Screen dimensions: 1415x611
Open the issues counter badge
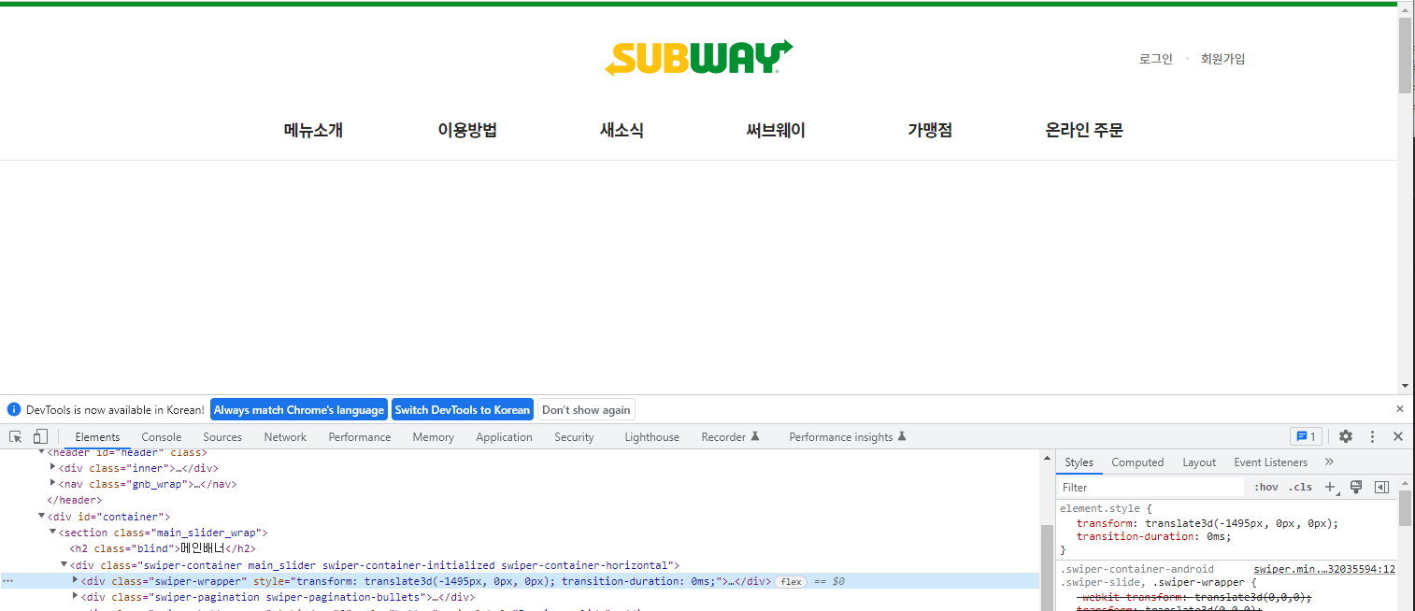(1306, 436)
